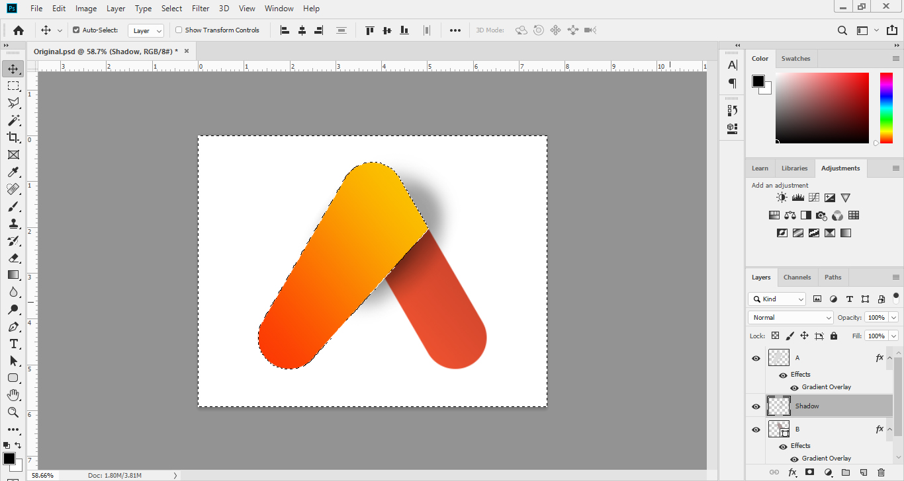Hide Gradient Overlay effect of layer A
Viewport: 904px width, 481px height.
coord(794,387)
